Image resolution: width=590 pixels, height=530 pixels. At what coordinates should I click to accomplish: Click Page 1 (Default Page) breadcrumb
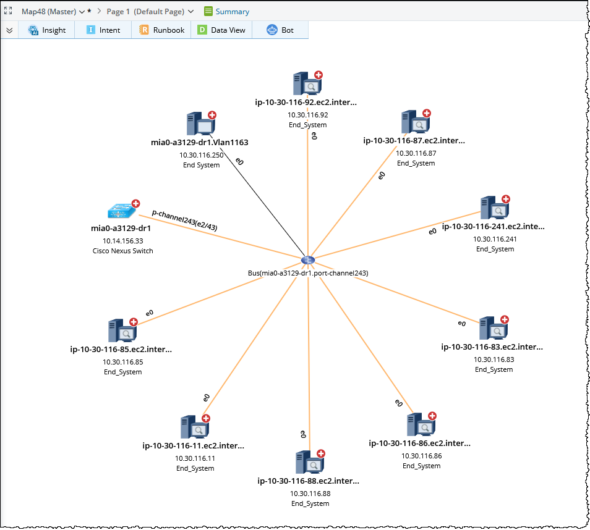145,12
